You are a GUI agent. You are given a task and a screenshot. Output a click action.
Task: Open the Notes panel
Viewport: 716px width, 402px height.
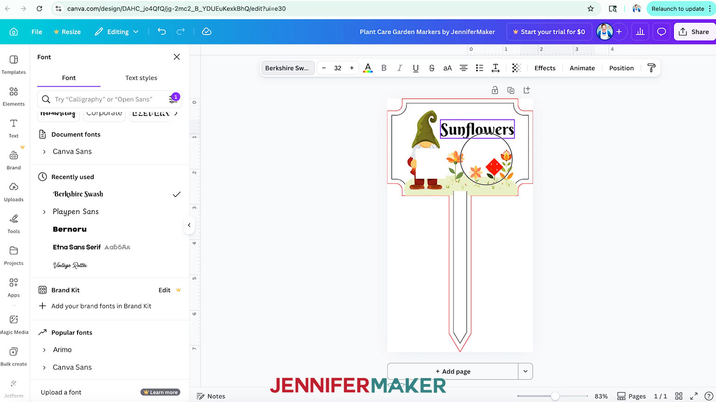pyautogui.click(x=211, y=396)
